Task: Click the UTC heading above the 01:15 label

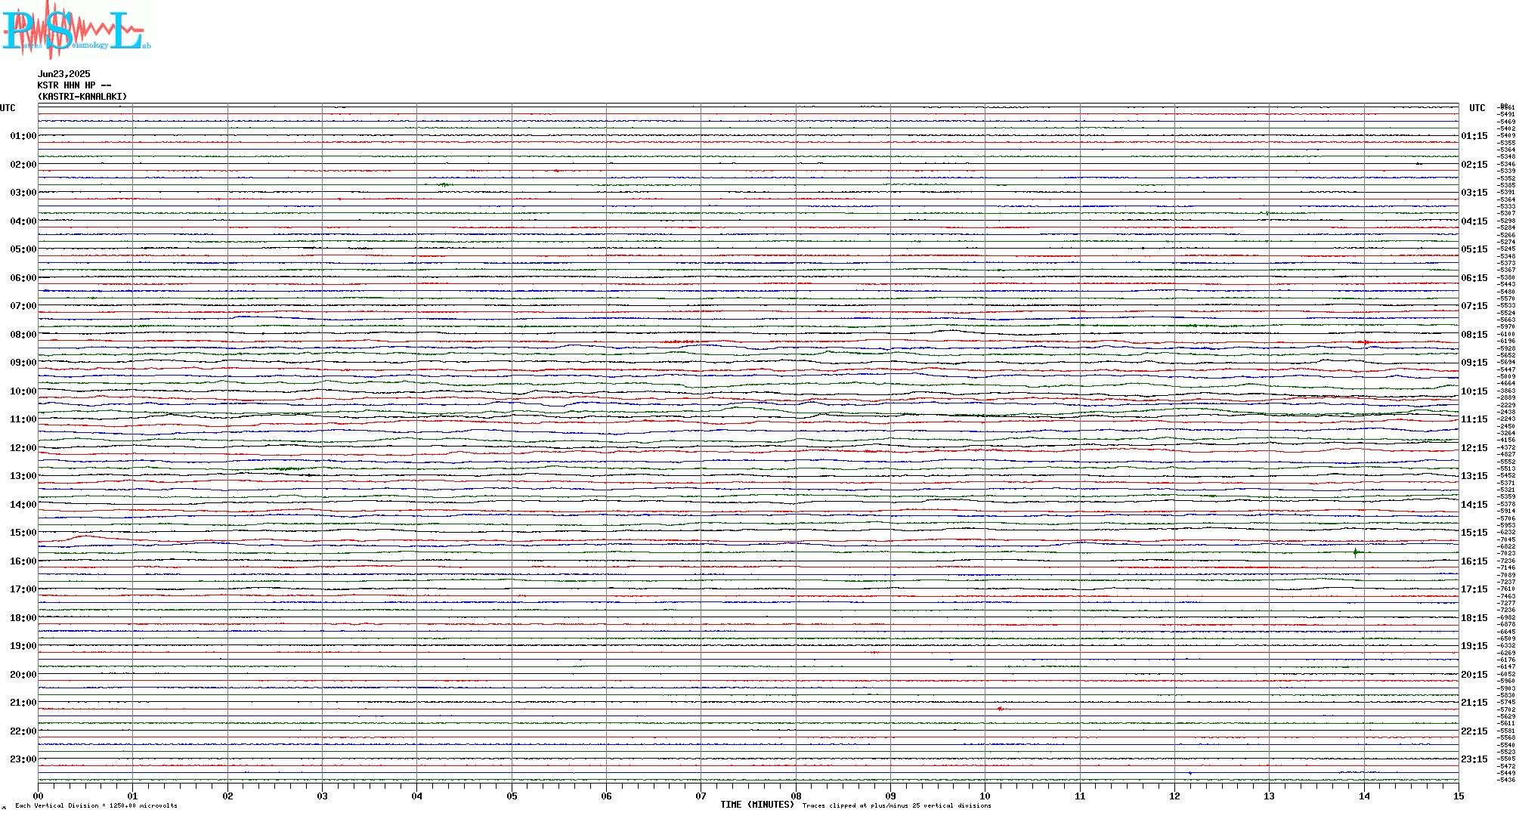Action: click(x=1477, y=108)
